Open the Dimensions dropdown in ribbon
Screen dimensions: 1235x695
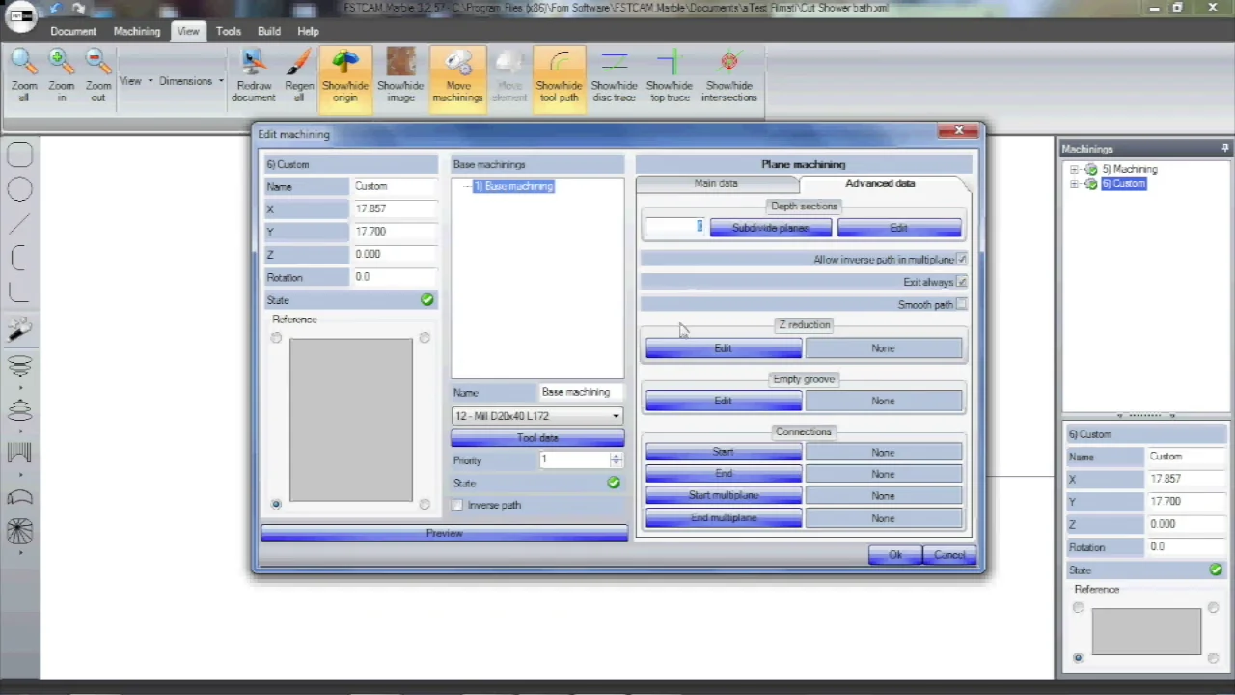click(x=191, y=81)
